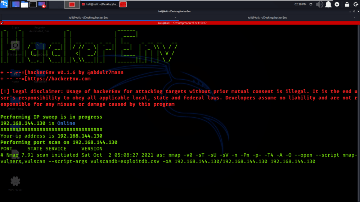The height and width of the screenshot is (202, 360).
Task: Open the Kali dragon applications menu
Action: click(4, 4)
